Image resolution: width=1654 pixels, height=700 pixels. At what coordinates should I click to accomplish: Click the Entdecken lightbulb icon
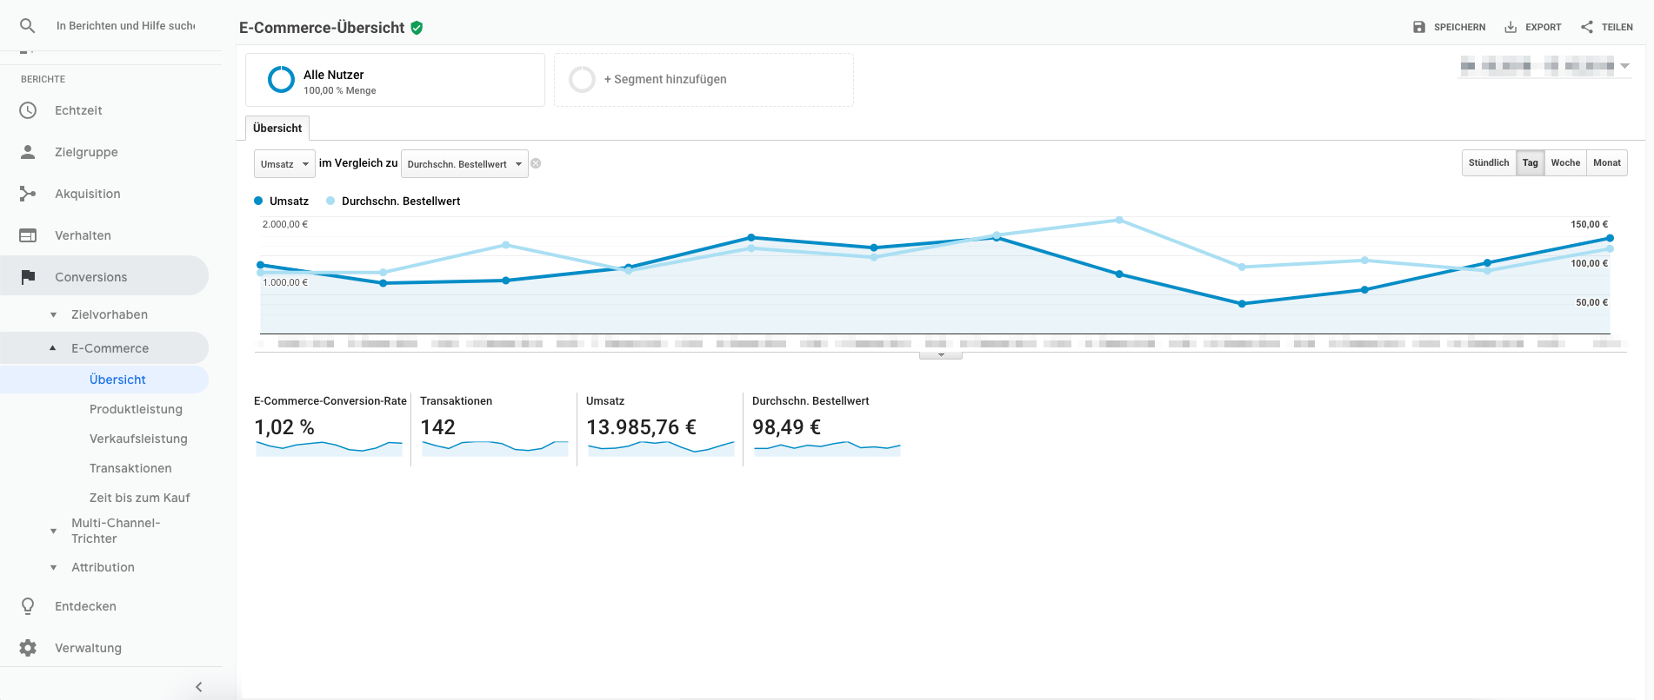(28, 606)
